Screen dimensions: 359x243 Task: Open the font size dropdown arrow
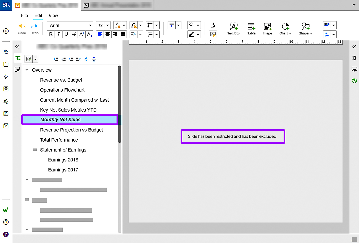107,25
